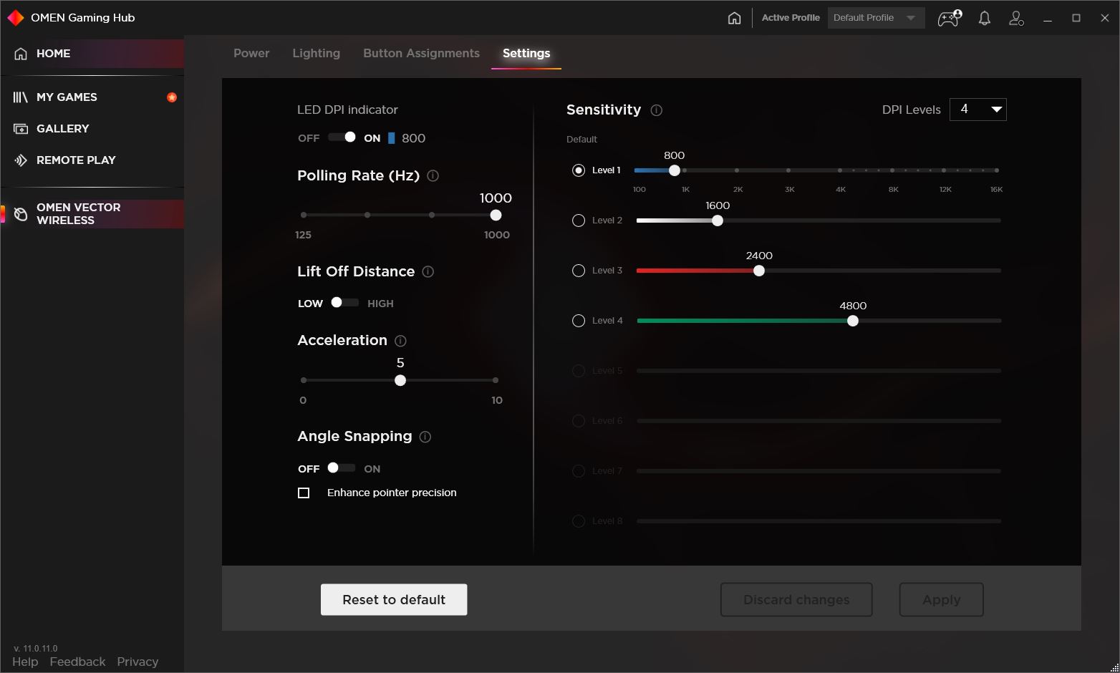
Task: Show Angle Snapping info icon
Action: click(x=425, y=437)
